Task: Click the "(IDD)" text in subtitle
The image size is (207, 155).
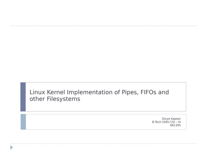Action: click(166, 122)
